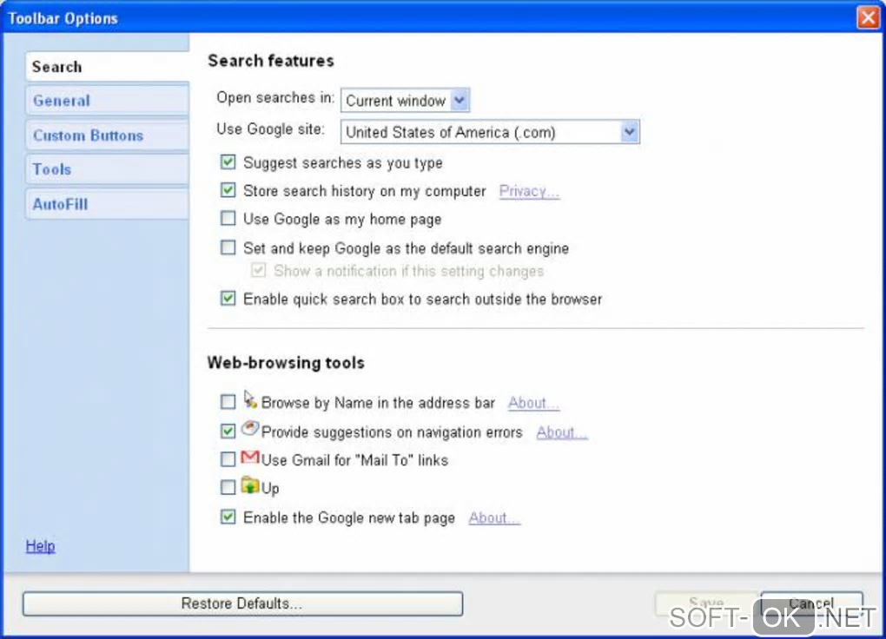Check Use Gmail for Mail To links
The image size is (886, 639).
[228, 459]
